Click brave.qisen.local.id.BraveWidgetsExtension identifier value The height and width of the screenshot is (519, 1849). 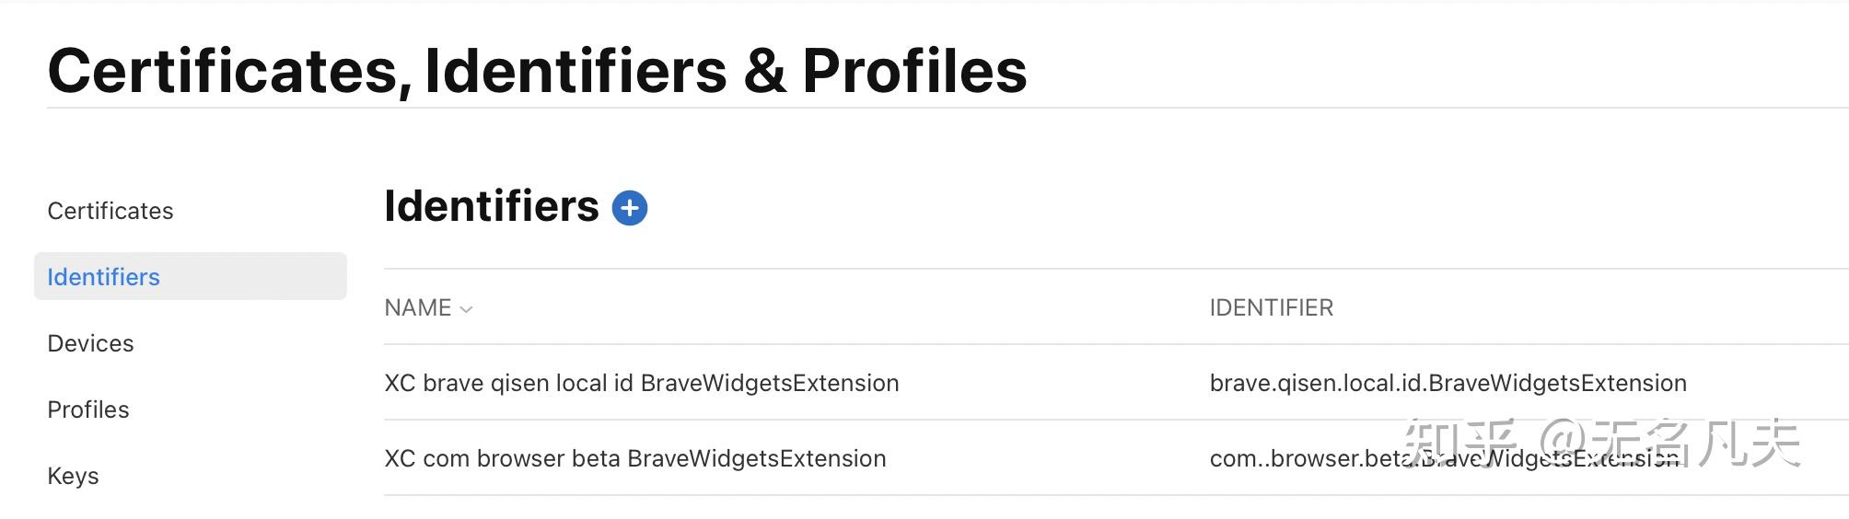click(x=1448, y=383)
